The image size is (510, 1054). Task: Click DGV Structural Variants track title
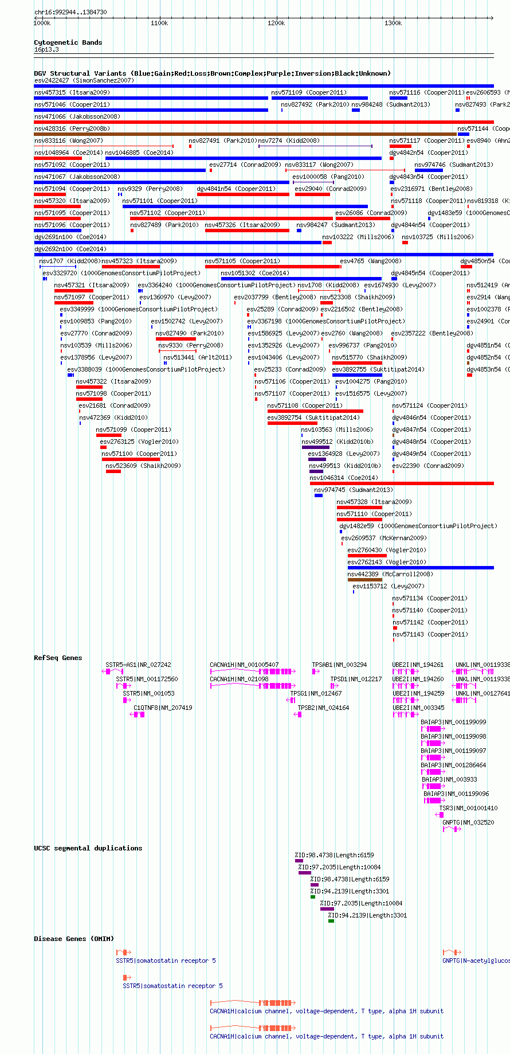212,73
